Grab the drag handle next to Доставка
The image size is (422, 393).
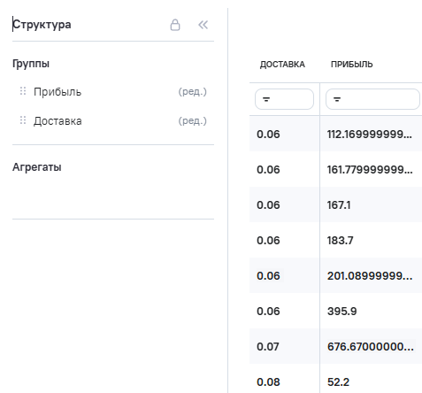pos(23,120)
